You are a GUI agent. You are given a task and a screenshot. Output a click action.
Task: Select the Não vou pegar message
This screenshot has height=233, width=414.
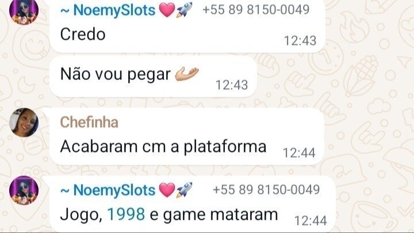click(x=153, y=77)
